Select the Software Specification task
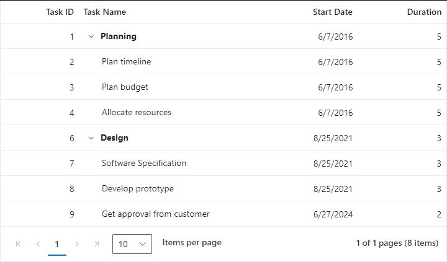 point(144,164)
